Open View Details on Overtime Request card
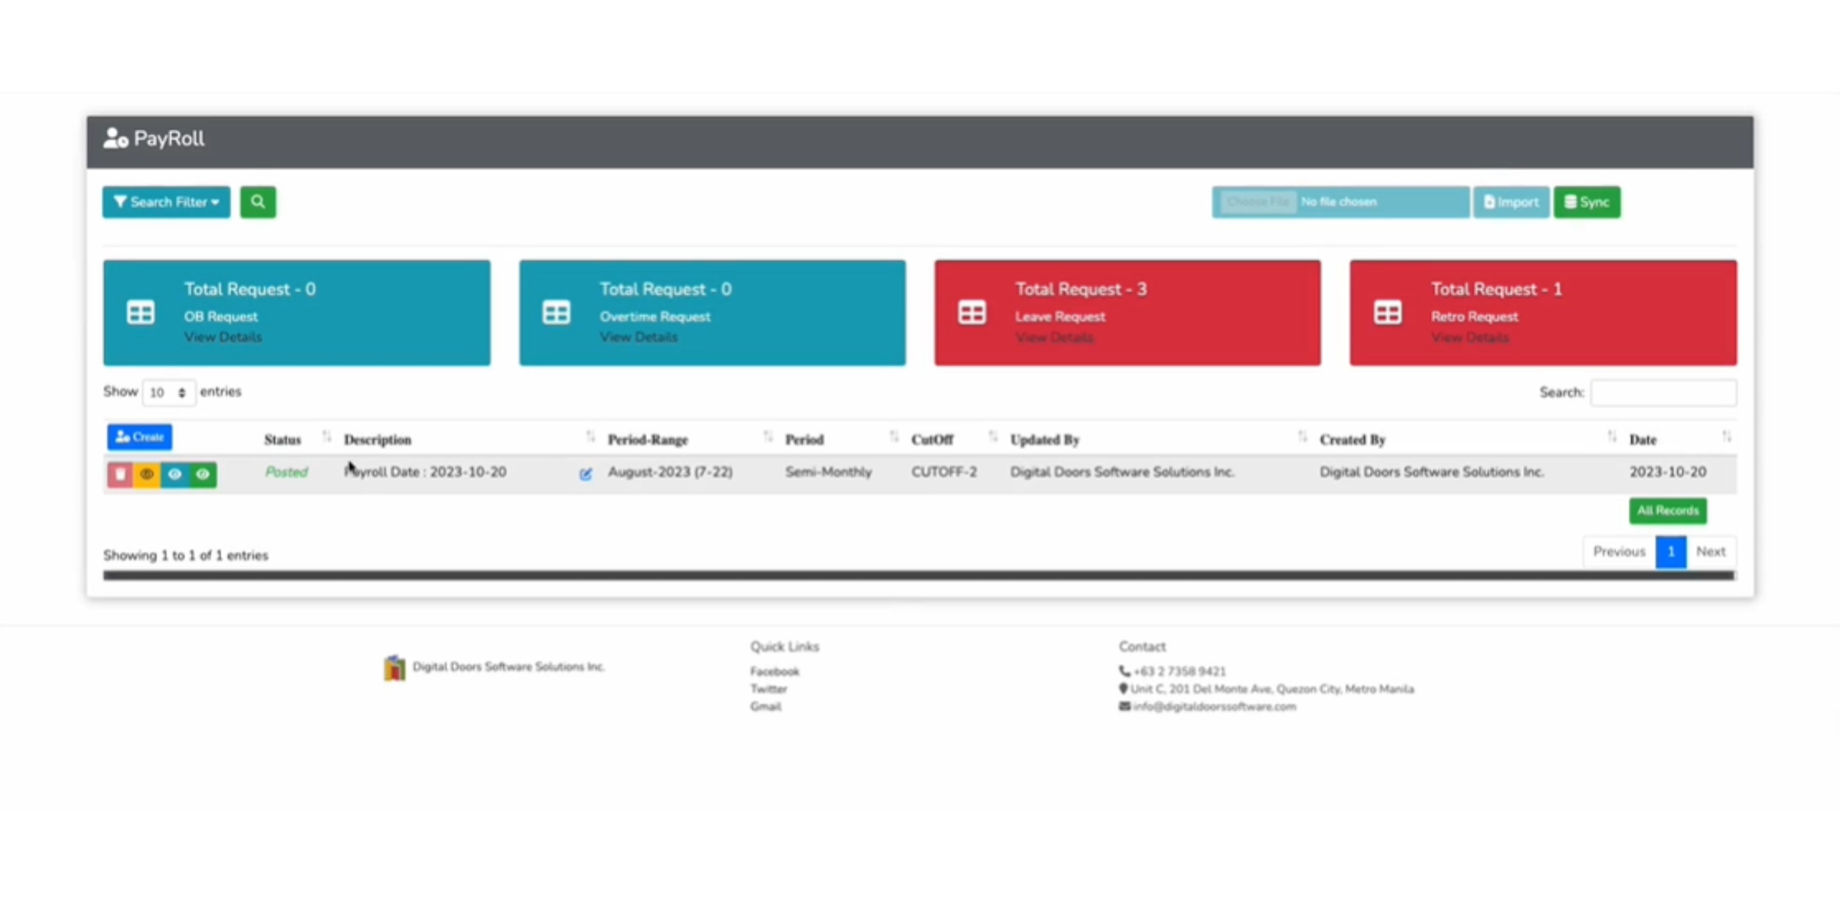This screenshot has width=1840, height=920. coord(639,337)
